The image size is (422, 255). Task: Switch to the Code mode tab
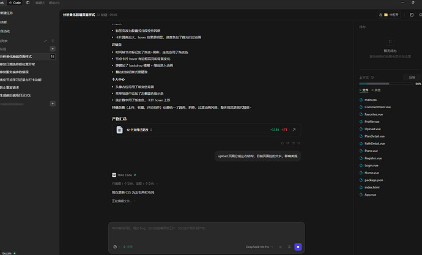(15, 2)
